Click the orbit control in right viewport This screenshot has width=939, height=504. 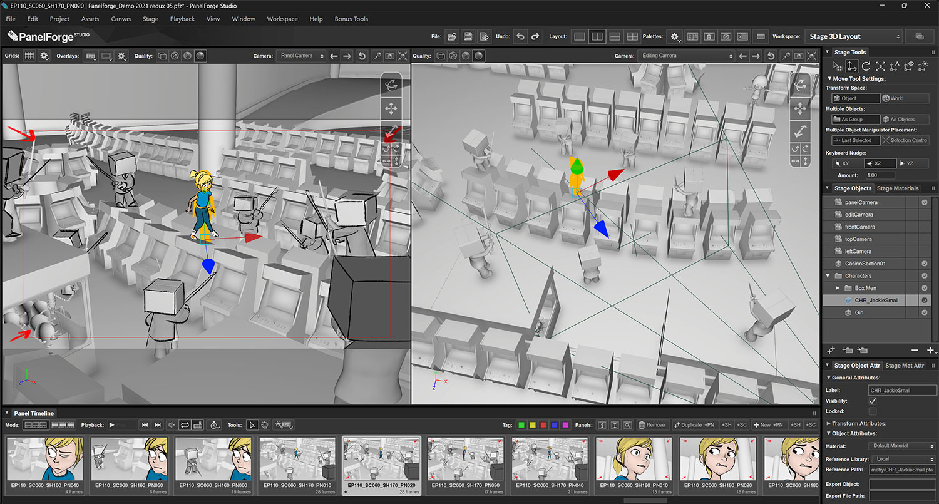click(x=801, y=85)
